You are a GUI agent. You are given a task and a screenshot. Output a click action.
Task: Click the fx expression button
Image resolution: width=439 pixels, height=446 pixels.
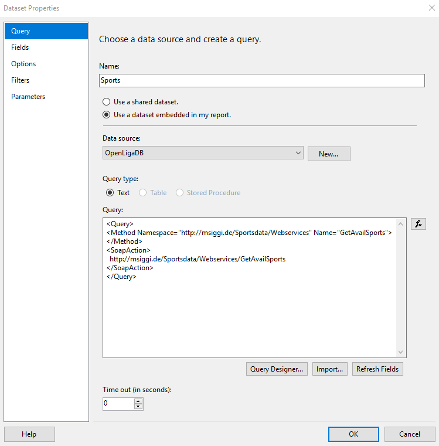(x=418, y=224)
